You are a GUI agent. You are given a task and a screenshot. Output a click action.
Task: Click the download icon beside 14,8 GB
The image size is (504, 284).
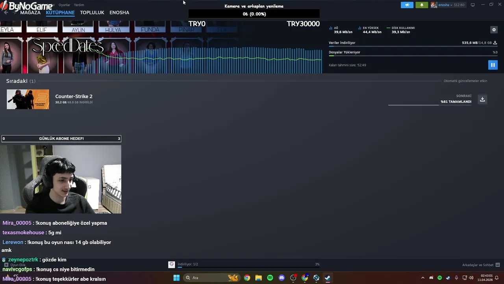point(495,43)
